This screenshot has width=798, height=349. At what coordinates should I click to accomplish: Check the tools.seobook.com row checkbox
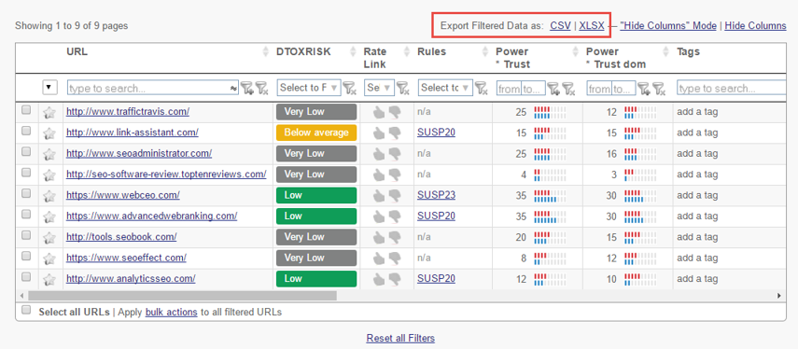[x=26, y=235]
